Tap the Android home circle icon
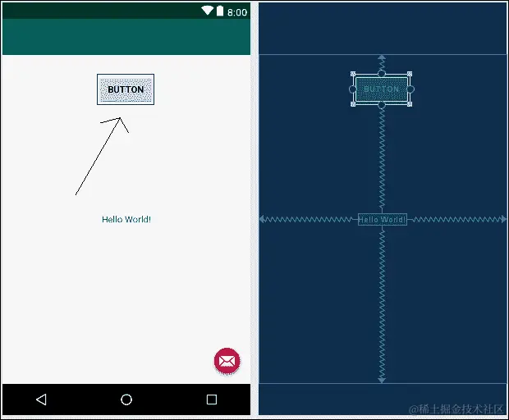The image size is (509, 420). coord(126,399)
